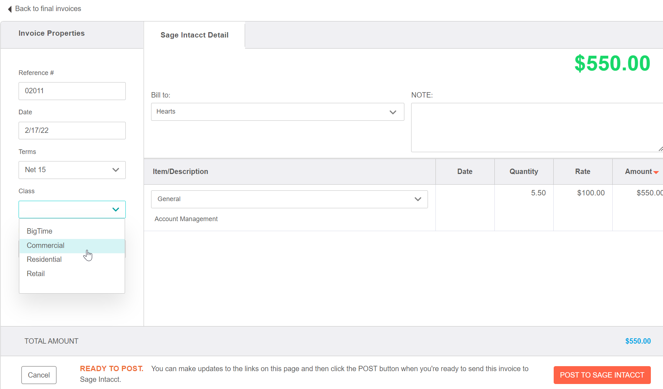Open the Bill to dropdown Hearts
663x389 pixels.
click(x=278, y=112)
